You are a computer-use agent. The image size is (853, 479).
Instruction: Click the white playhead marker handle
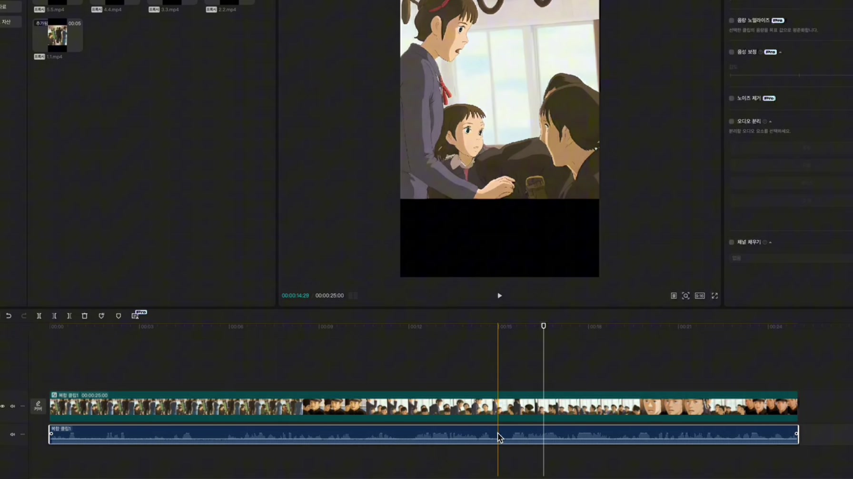point(543,326)
